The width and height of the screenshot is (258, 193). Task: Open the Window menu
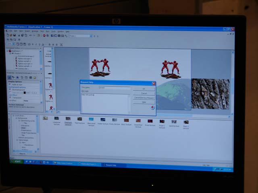click(x=60, y=31)
